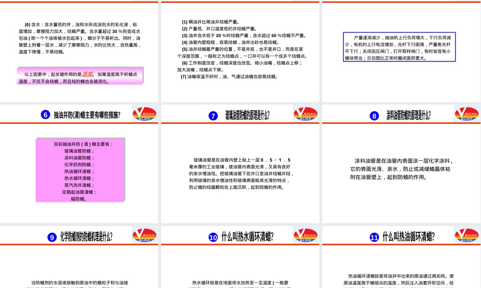Select the pink gradient box about key temperature factor
The image size is (481, 288).
pos(80,75)
